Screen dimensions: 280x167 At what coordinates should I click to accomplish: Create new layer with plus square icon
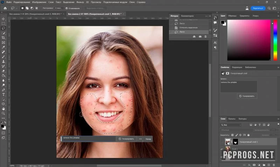pos(269,165)
